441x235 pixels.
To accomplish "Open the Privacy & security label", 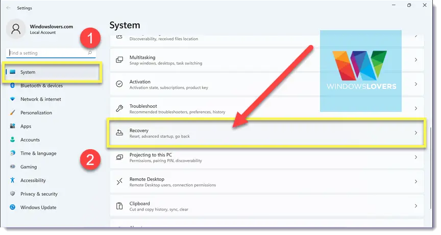I will click(x=39, y=194).
